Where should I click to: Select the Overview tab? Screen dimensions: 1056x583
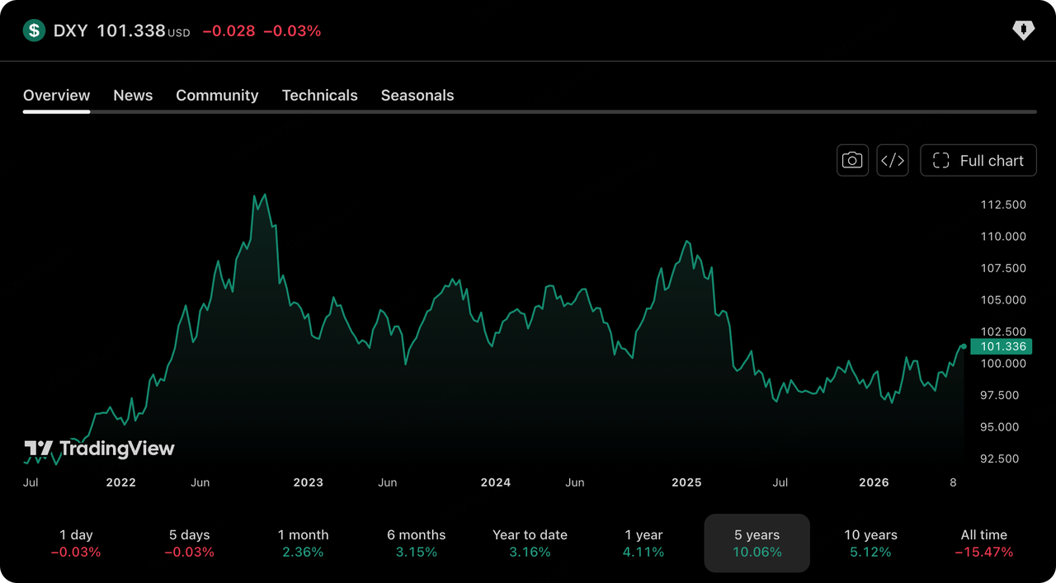[x=56, y=96]
